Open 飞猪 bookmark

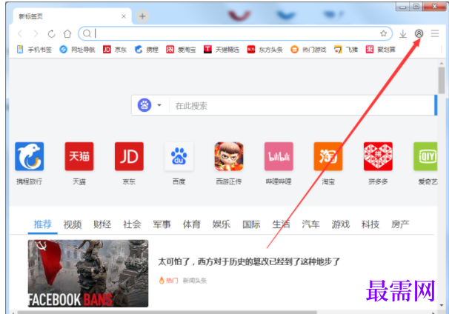coord(346,50)
